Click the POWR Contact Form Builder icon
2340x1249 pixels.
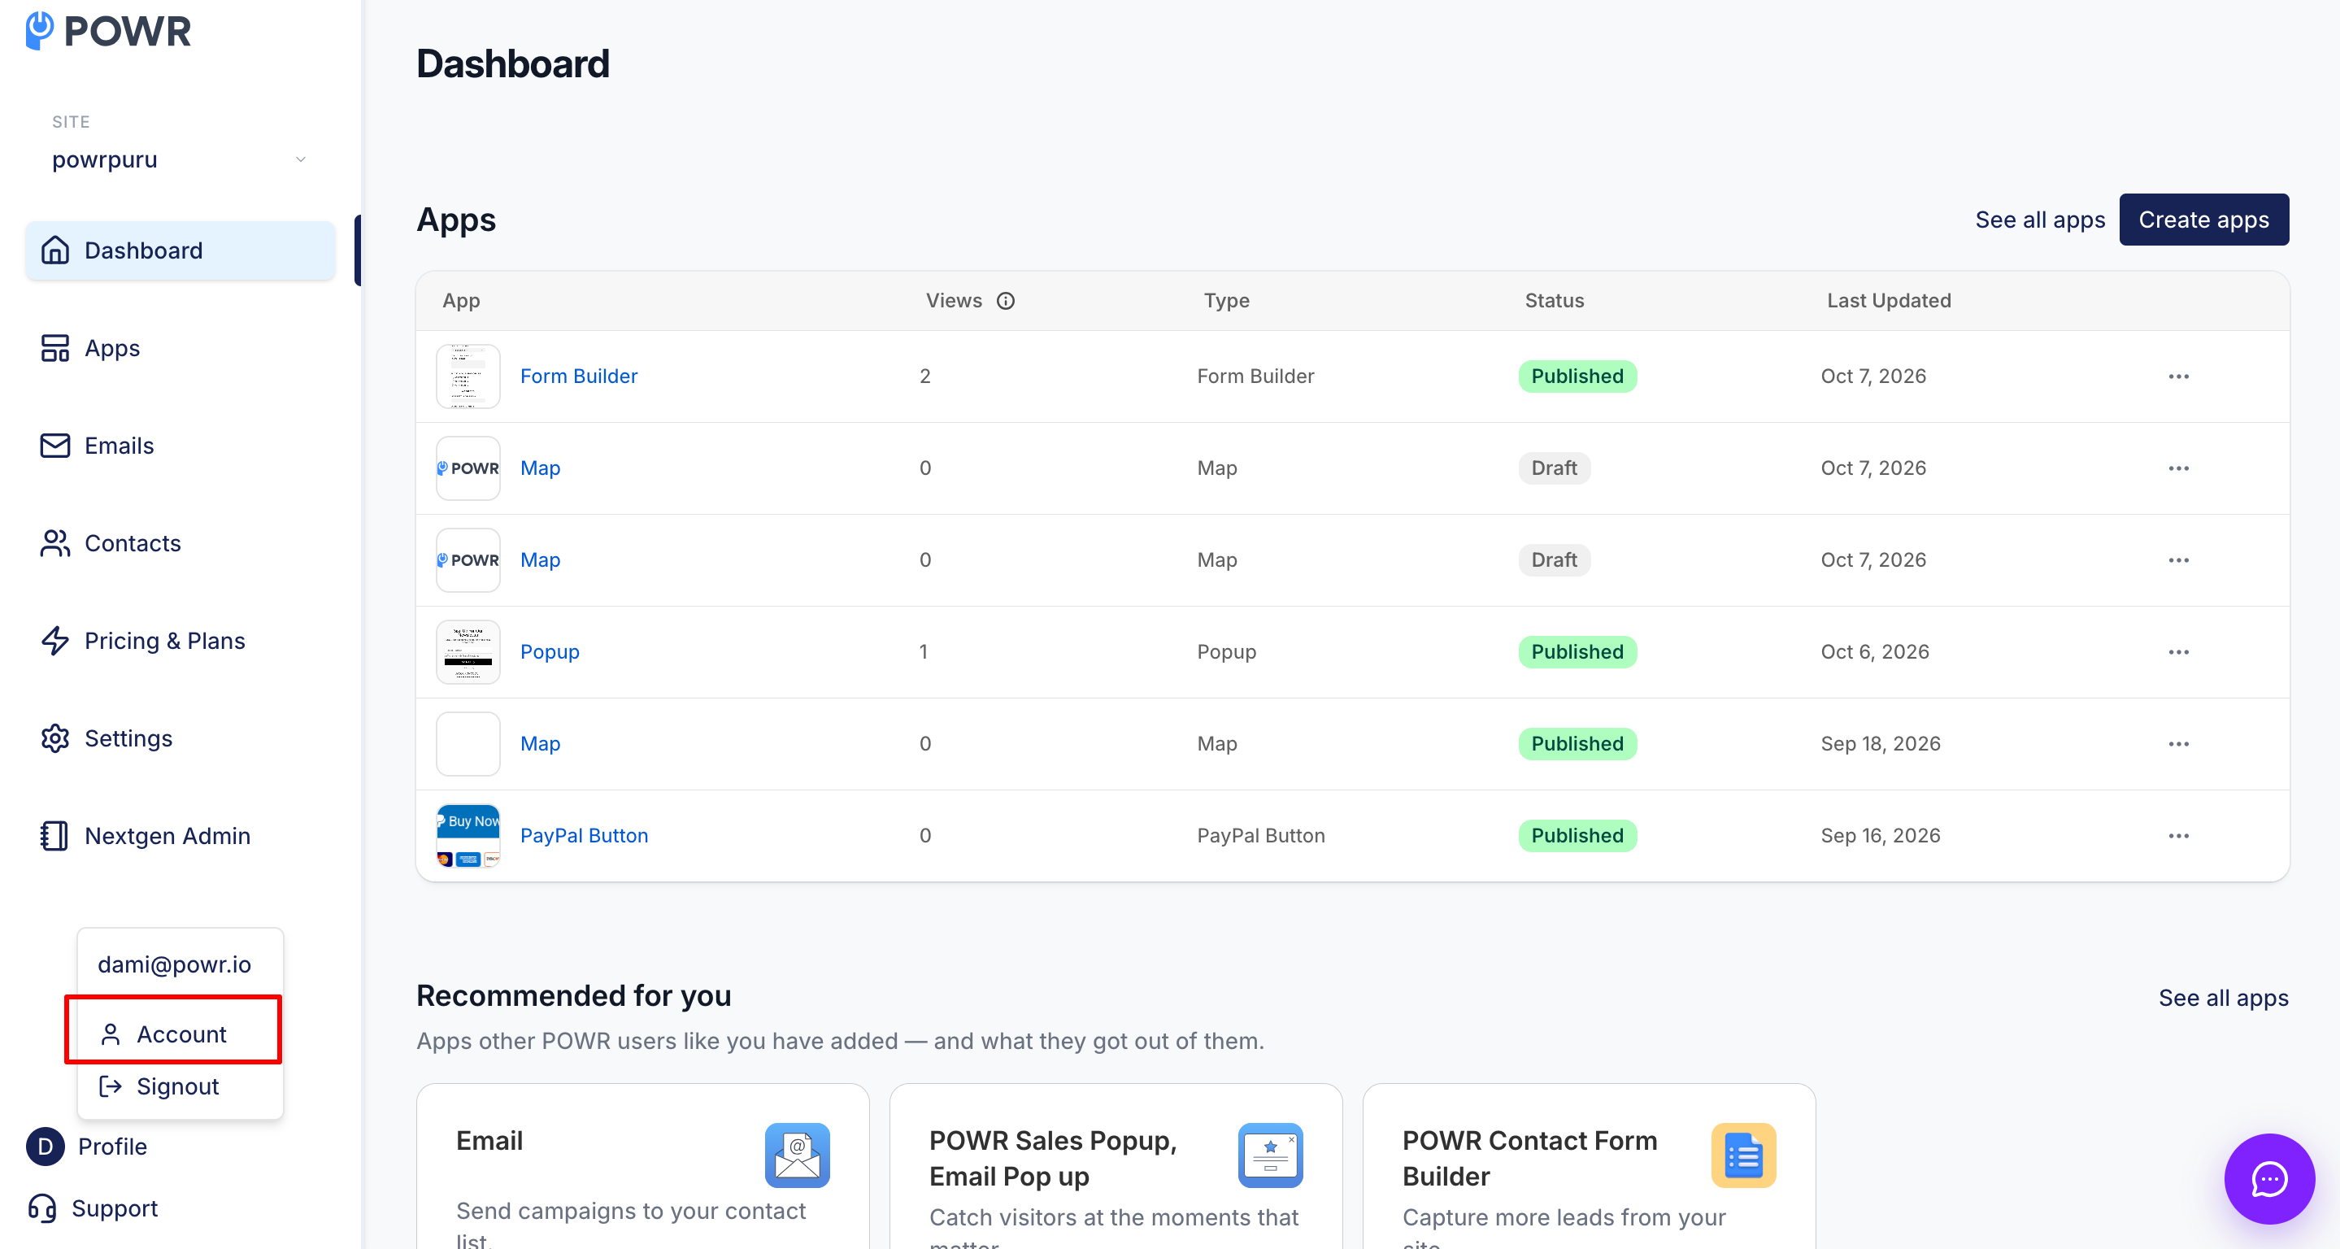pyautogui.click(x=1743, y=1155)
